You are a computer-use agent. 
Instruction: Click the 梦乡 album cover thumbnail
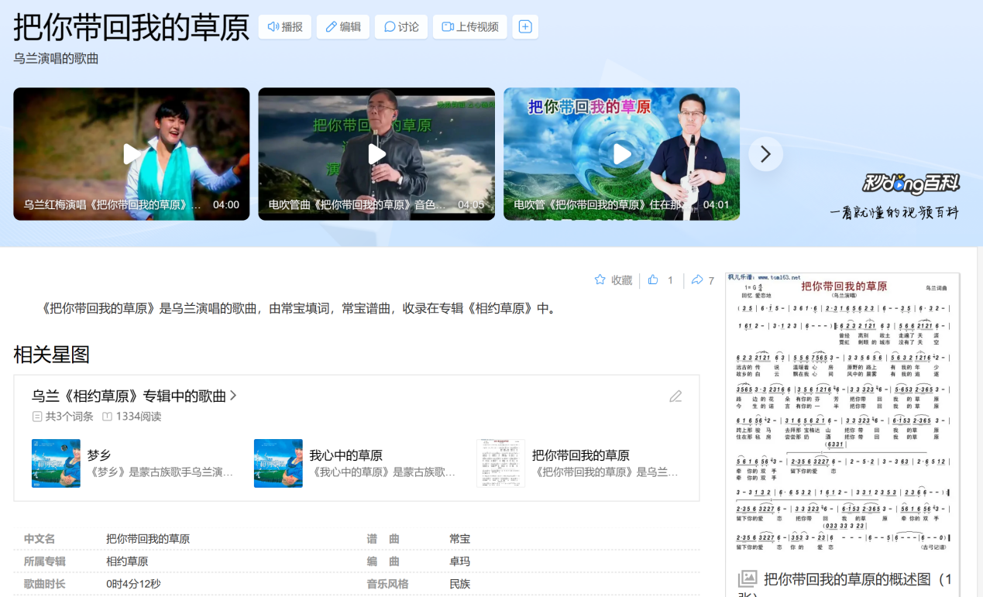point(56,463)
